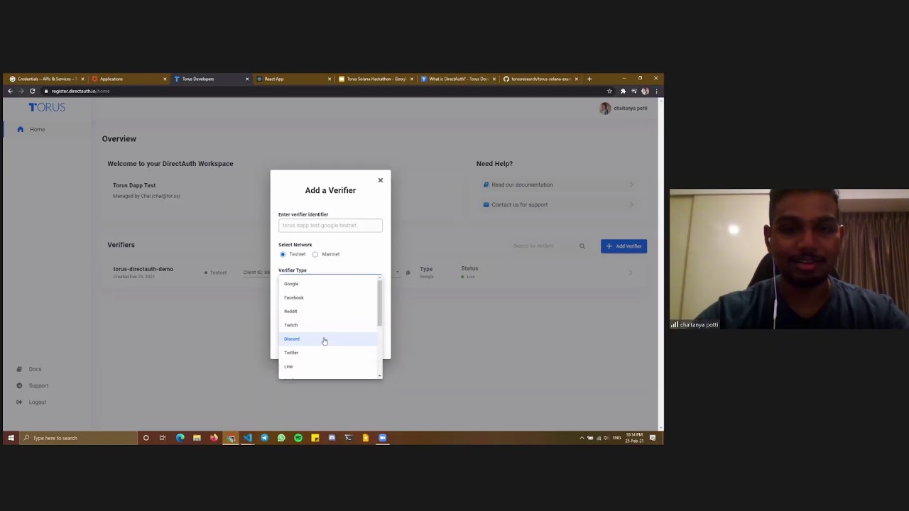Click the Torus logo
Viewport: 909px width, 511px height.
(47, 107)
